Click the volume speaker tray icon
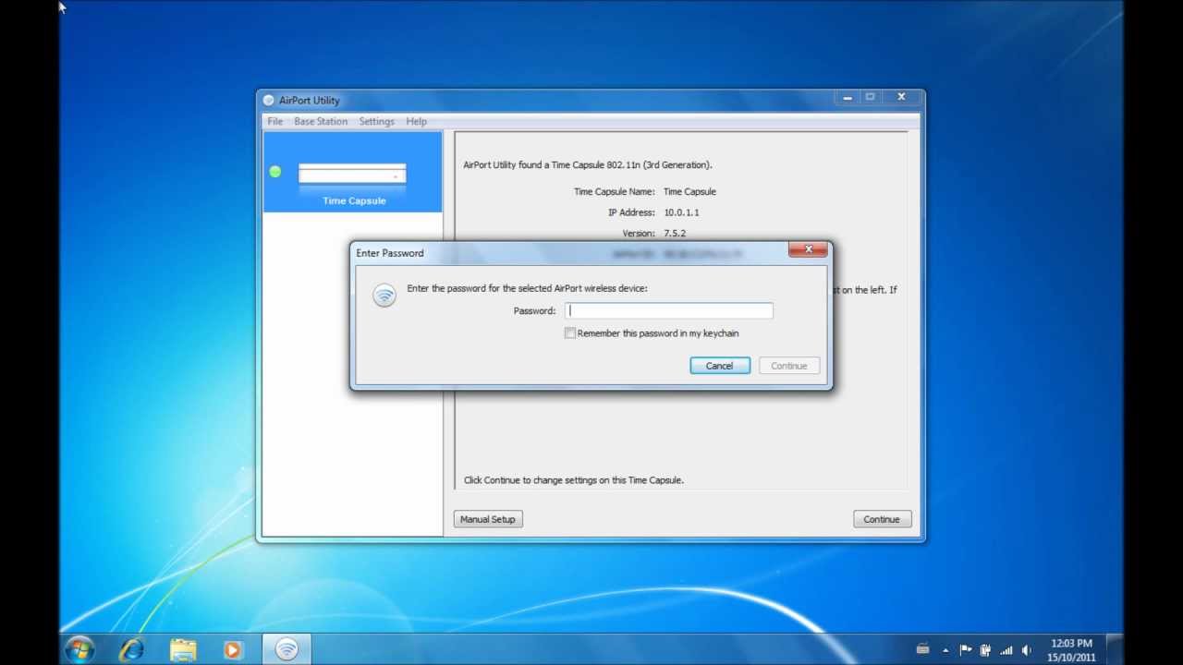 coord(1027,650)
